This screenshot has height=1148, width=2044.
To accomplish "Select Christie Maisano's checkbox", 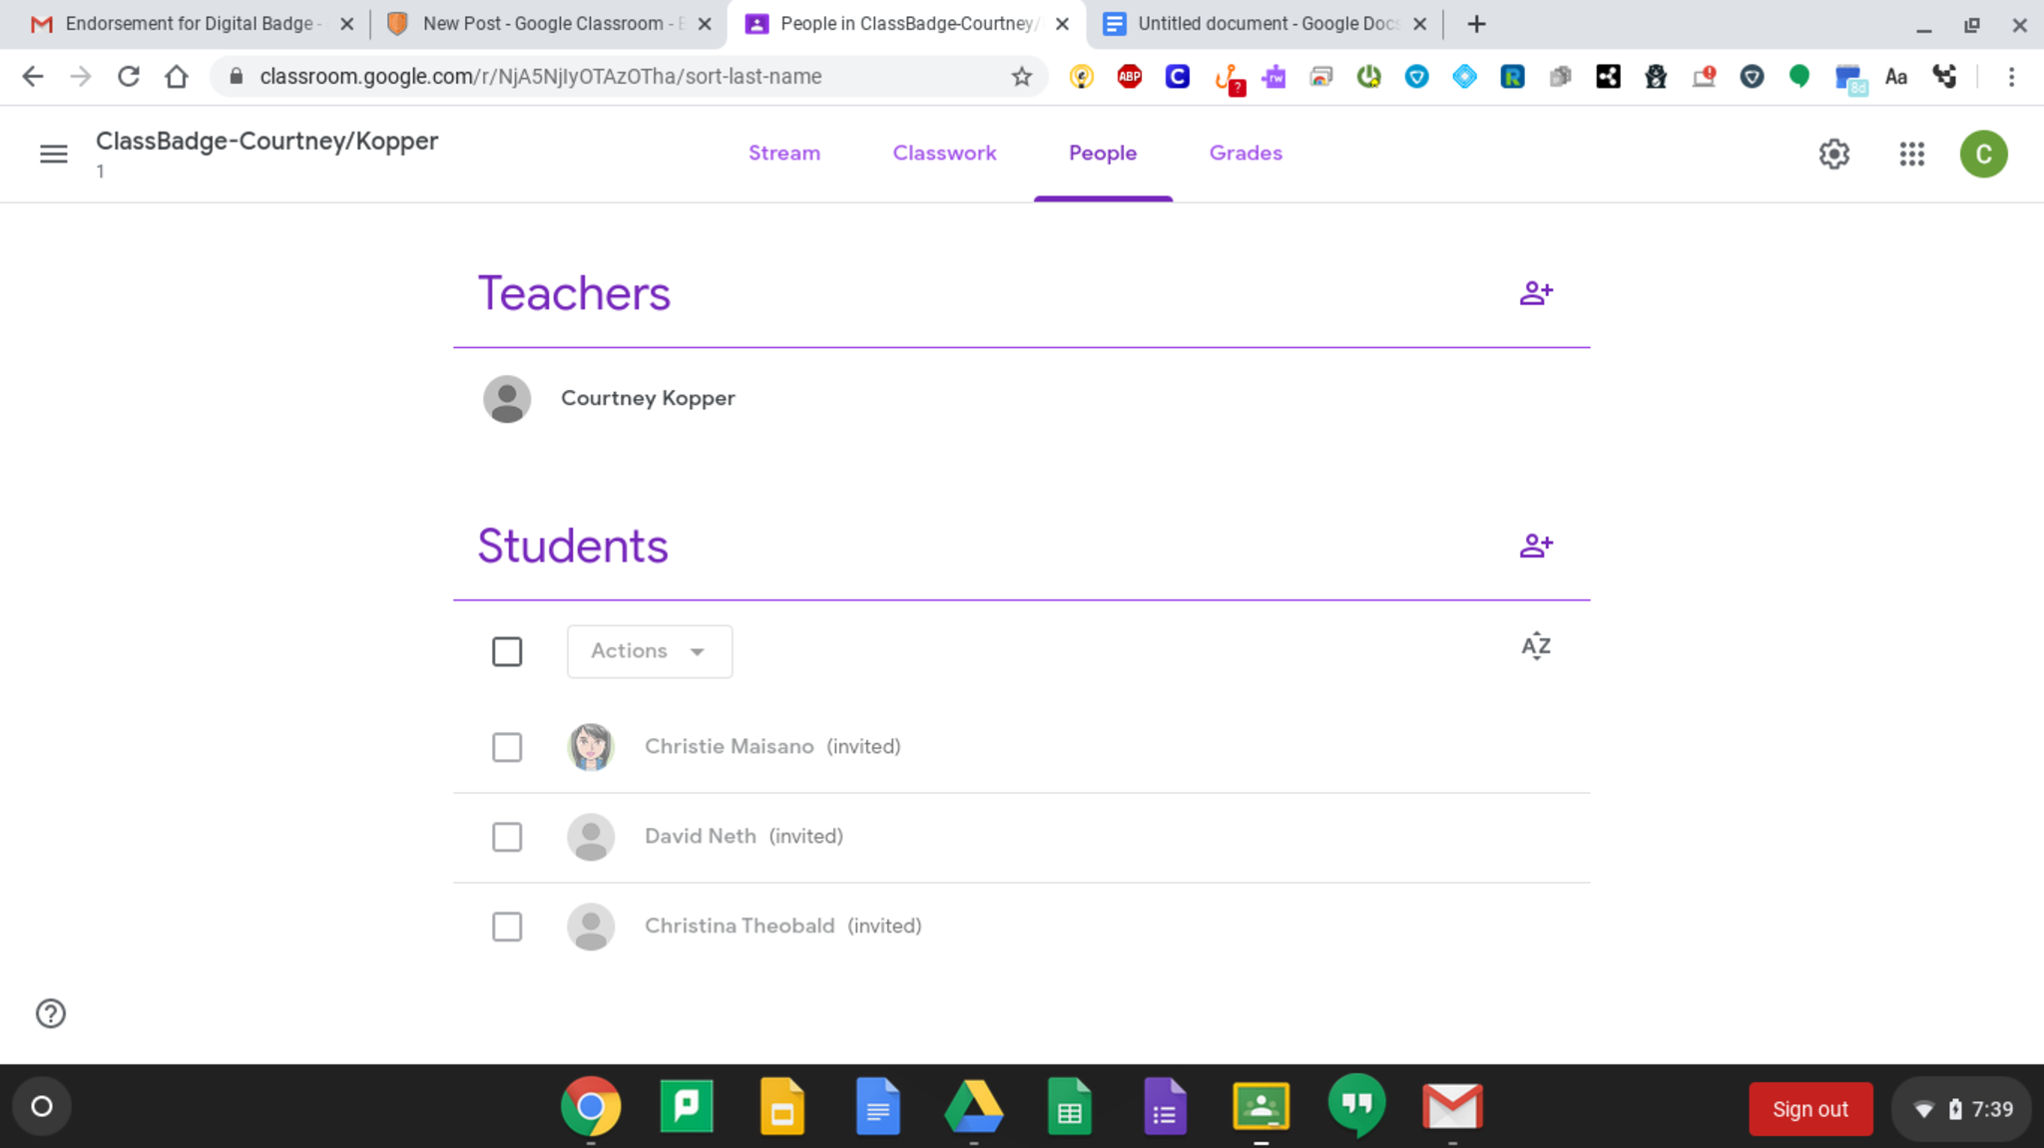I will 507,747.
